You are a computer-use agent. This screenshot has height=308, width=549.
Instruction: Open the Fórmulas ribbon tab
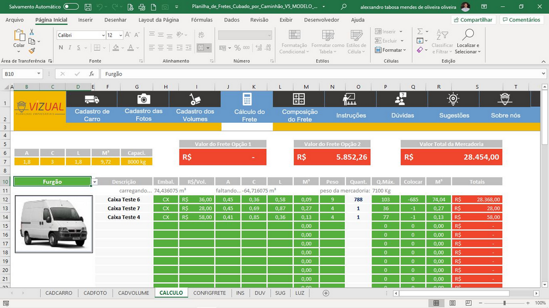click(x=201, y=20)
